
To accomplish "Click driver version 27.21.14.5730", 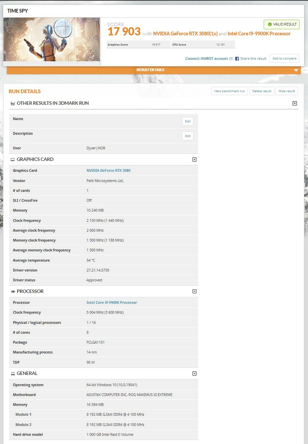I will (x=98, y=270).
